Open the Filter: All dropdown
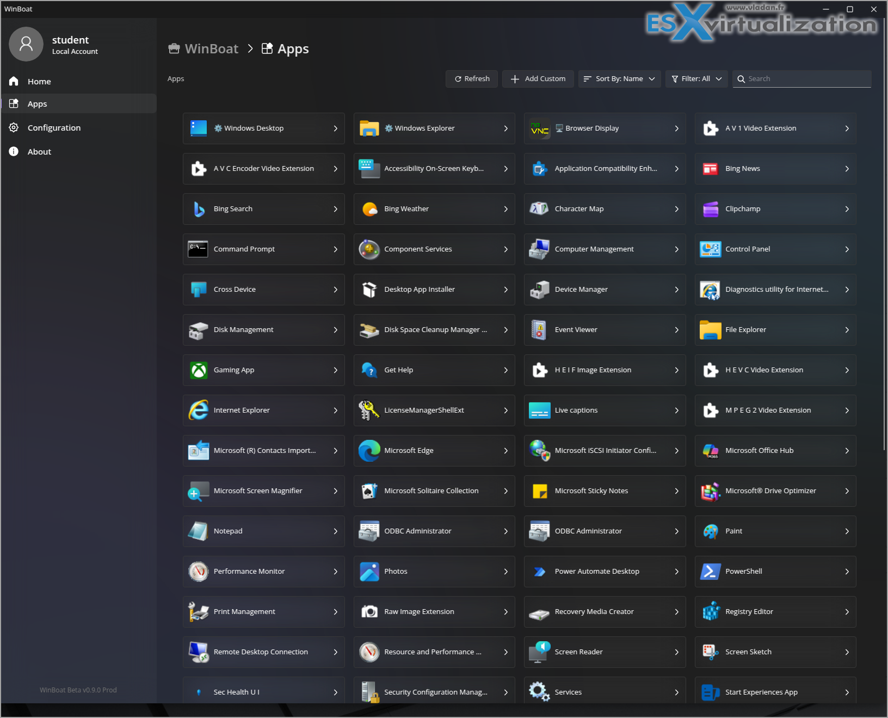Viewport: 888px width, 718px height. 696,79
